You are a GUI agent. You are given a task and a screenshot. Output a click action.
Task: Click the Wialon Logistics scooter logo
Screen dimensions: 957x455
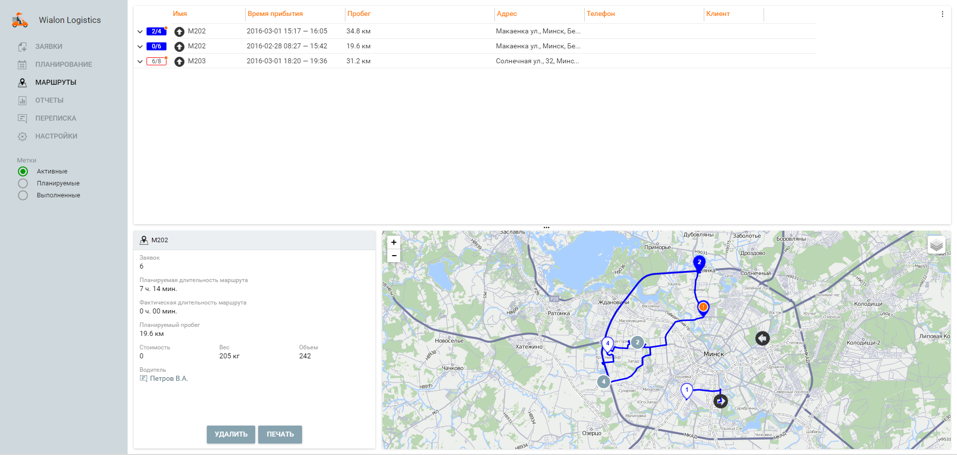(20, 20)
